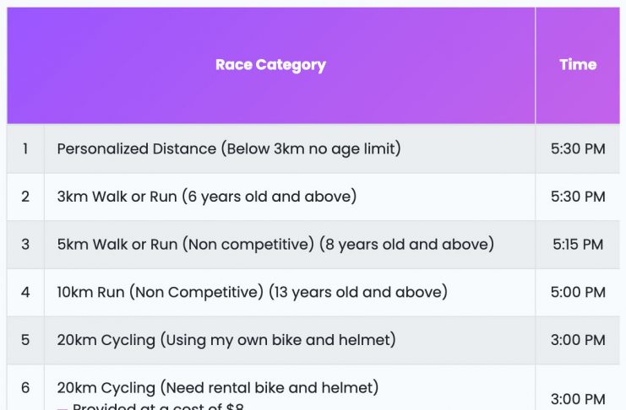Click row number 6 cell
This screenshot has width=626, height=410.
pos(25,387)
